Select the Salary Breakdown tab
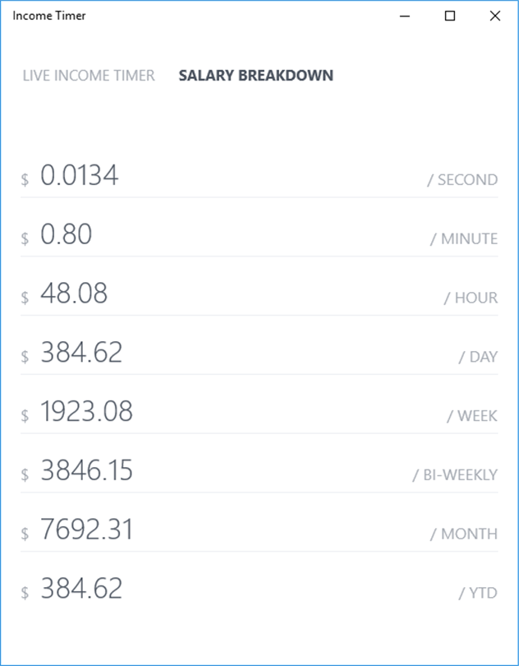Image resolution: width=519 pixels, height=666 pixels. [x=256, y=76]
